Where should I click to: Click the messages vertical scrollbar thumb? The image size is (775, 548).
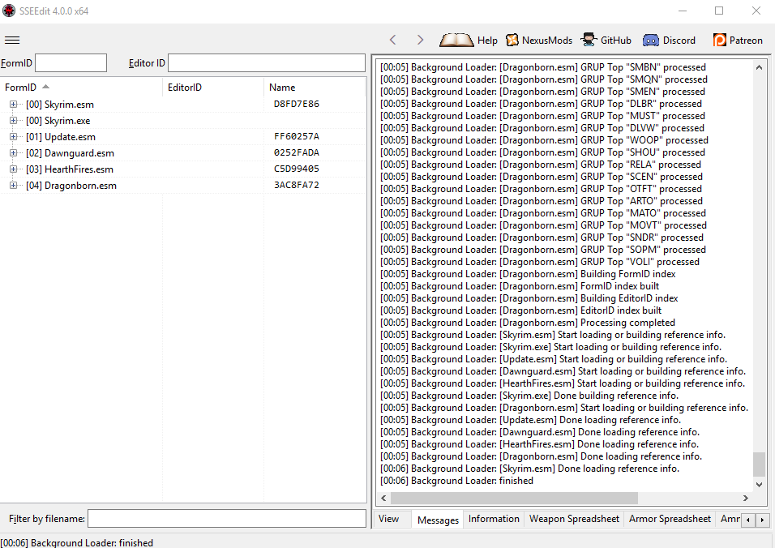point(759,465)
